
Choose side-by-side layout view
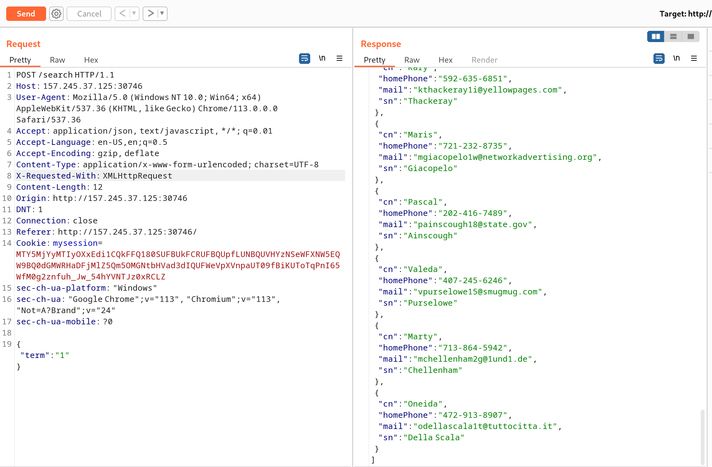pos(656,36)
